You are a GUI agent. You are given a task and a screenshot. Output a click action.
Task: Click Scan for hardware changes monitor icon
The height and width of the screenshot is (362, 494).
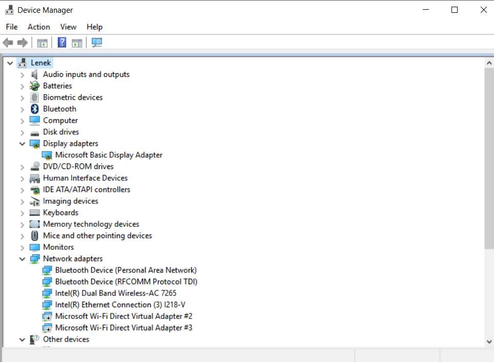pyautogui.click(x=97, y=42)
